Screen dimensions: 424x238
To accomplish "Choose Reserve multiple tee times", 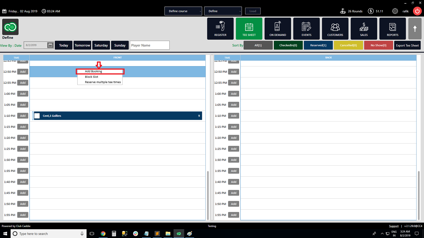I will coord(100,82).
